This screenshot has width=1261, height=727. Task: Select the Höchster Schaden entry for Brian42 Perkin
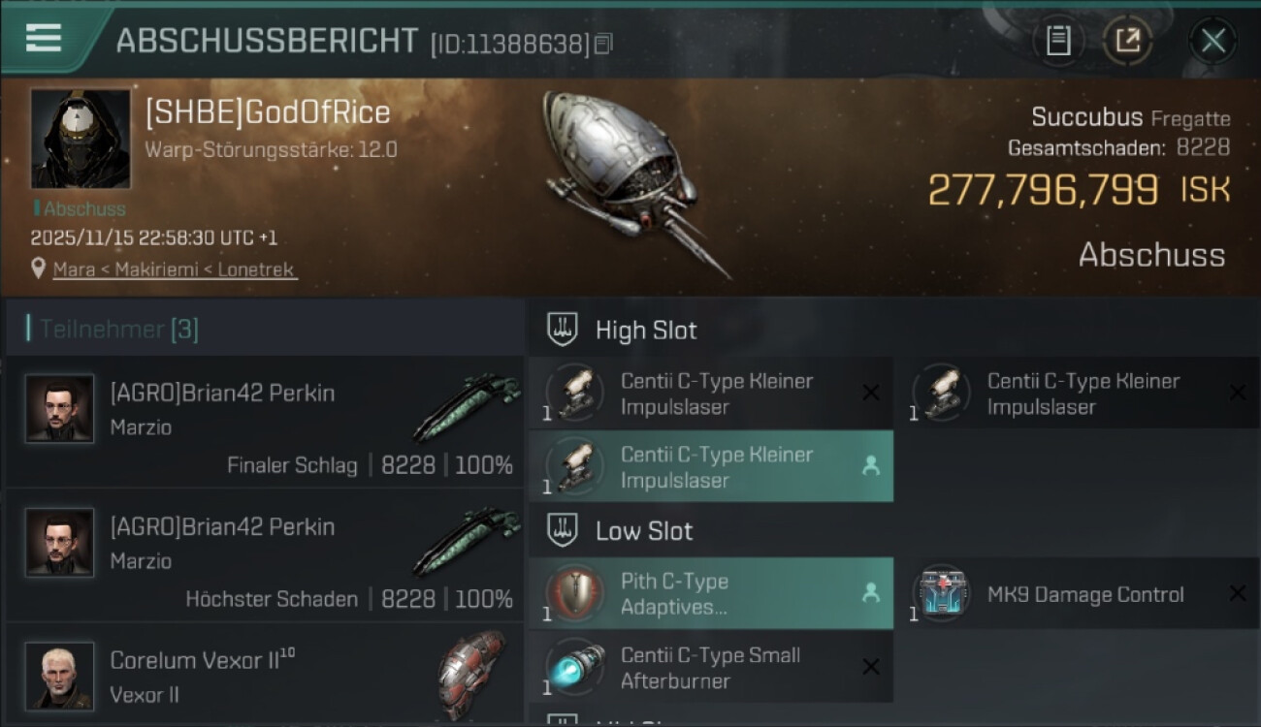pos(264,555)
